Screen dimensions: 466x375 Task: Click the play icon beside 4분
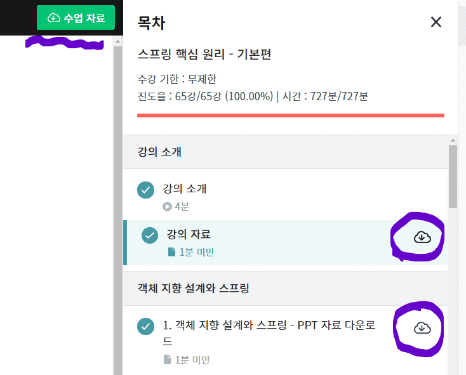pyautogui.click(x=167, y=206)
